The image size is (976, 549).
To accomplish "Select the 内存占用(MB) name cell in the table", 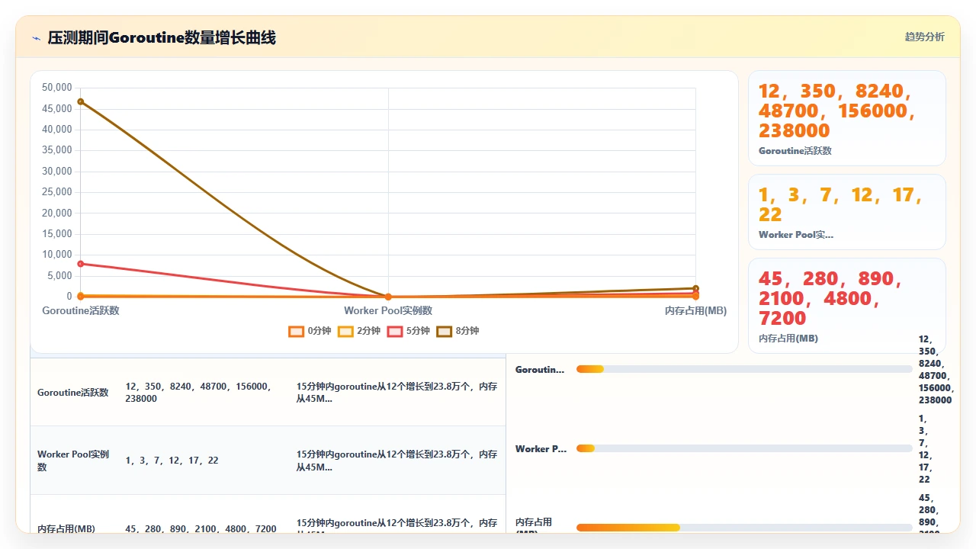I will coord(74,514).
